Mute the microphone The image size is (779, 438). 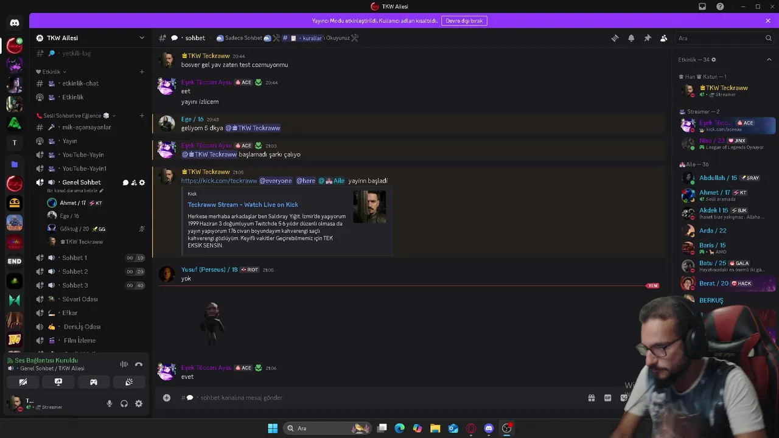click(110, 403)
